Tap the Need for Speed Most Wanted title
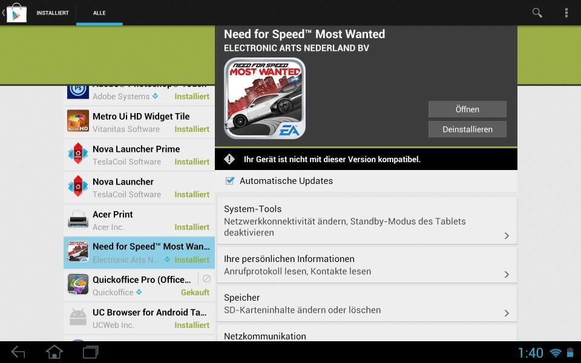Image resolution: width=581 pixels, height=363 pixels. [x=304, y=34]
